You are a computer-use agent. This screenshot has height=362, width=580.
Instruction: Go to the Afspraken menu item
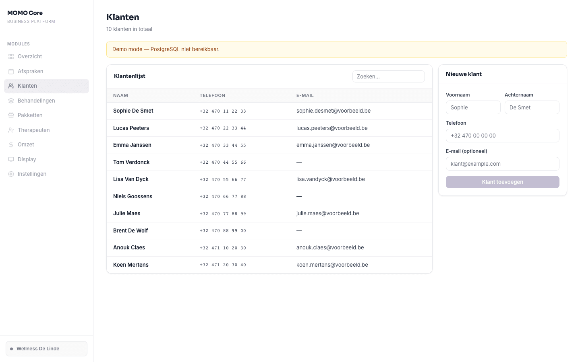point(31,72)
